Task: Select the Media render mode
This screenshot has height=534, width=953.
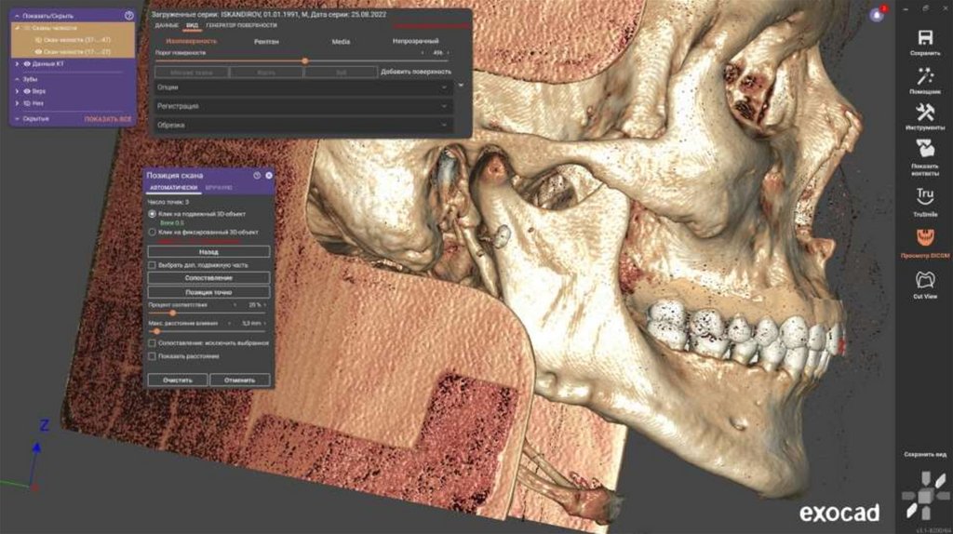Action: point(341,42)
